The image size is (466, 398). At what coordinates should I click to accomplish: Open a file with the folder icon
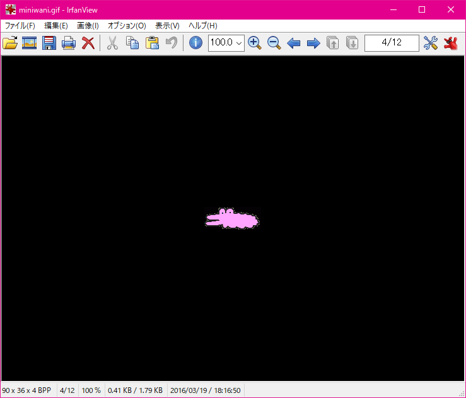click(x=10, y=43)
